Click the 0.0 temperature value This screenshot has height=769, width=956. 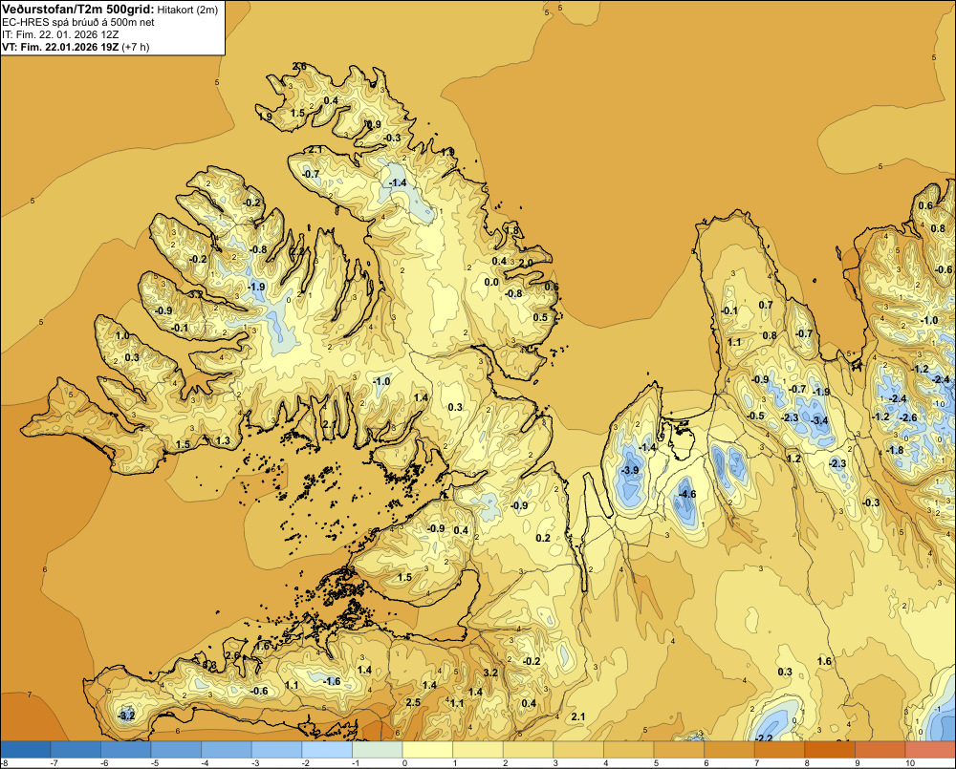[x=491, y=282]
